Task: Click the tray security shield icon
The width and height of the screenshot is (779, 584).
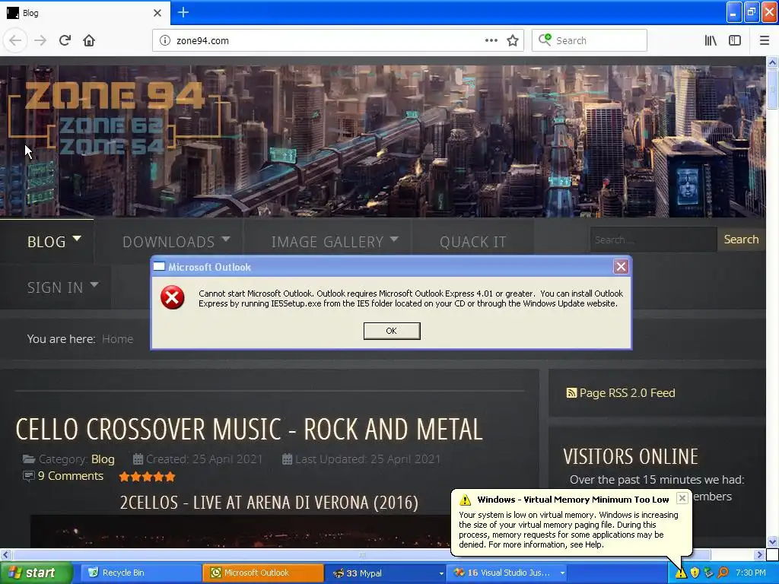Action: (x=695, y=573)
